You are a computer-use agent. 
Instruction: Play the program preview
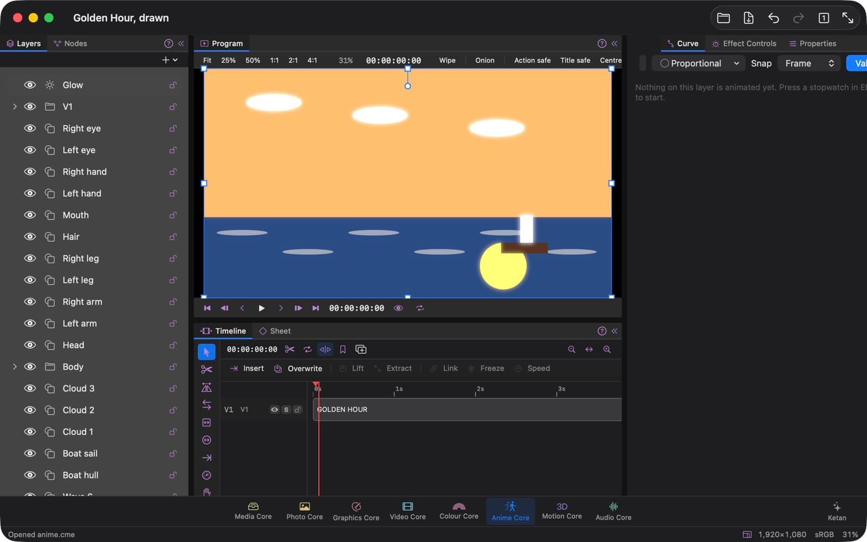pos(261,308)
